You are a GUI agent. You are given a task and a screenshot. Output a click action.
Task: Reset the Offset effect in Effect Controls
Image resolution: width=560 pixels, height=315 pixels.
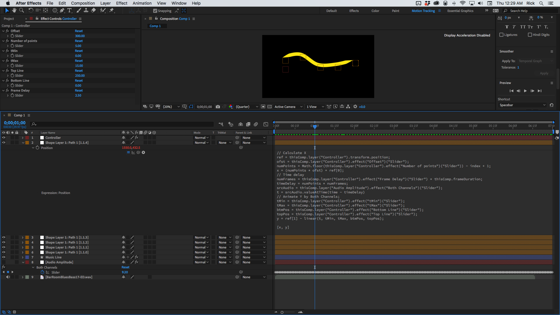(78, 31)
